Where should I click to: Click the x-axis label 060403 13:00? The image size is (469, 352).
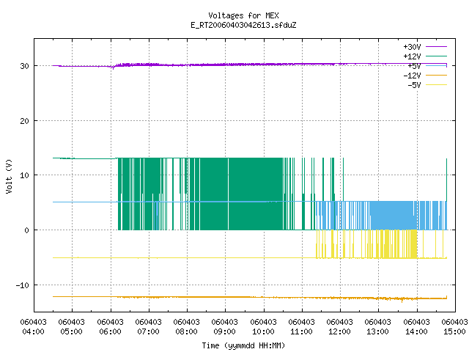[x=378, y=327]
